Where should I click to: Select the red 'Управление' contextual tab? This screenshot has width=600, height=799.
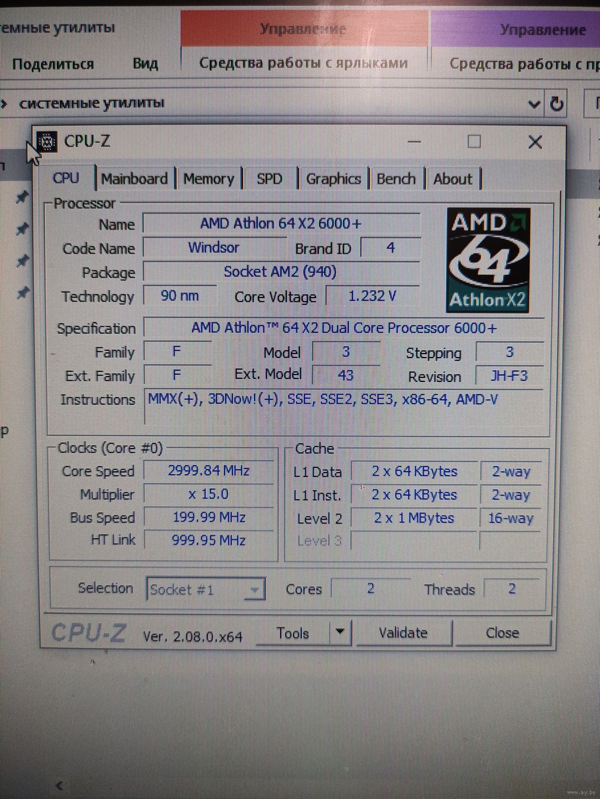[303, 29]
